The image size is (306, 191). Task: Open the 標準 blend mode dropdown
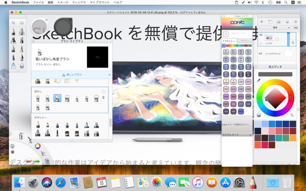[x=275, y=27]
